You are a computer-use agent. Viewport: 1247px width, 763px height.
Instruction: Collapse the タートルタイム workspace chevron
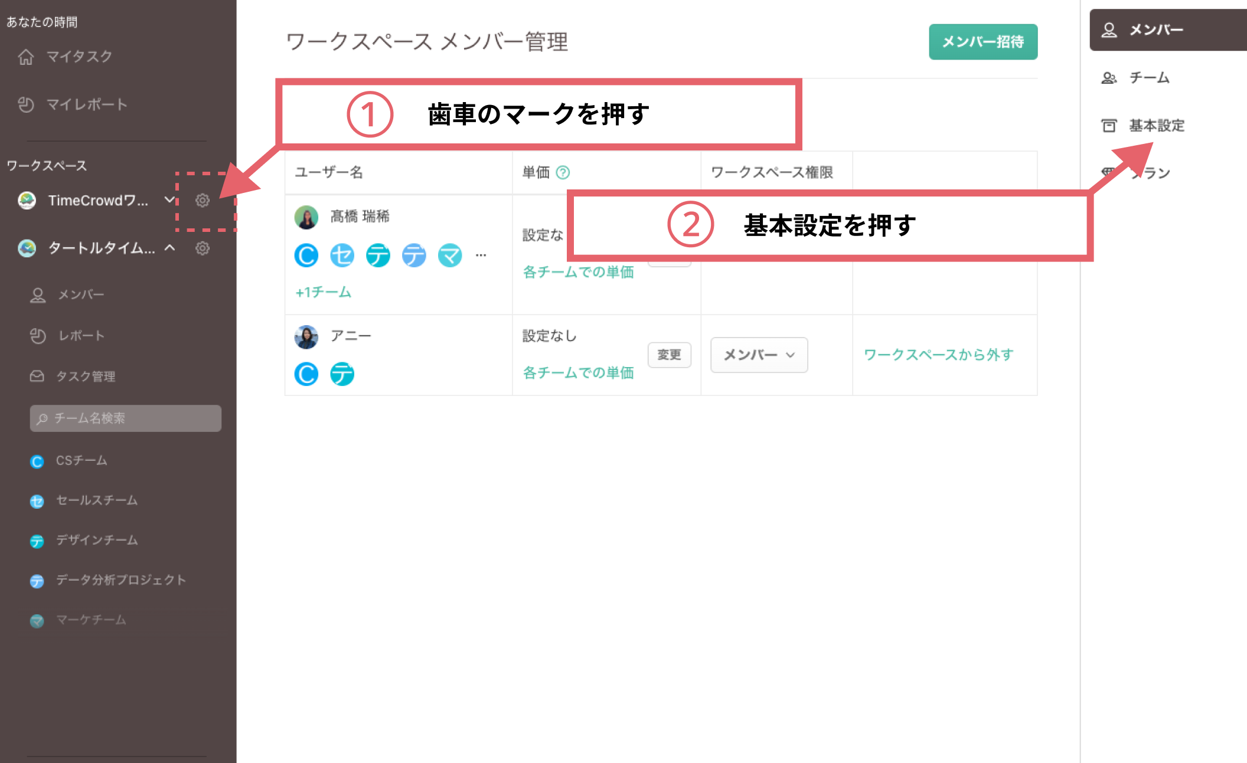click(x=169, y=248)
